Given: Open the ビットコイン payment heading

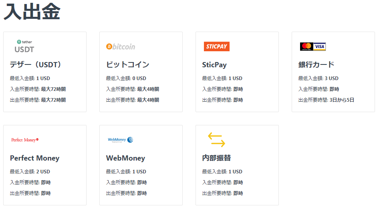Looking at the screenshot, I should [128, 64].
